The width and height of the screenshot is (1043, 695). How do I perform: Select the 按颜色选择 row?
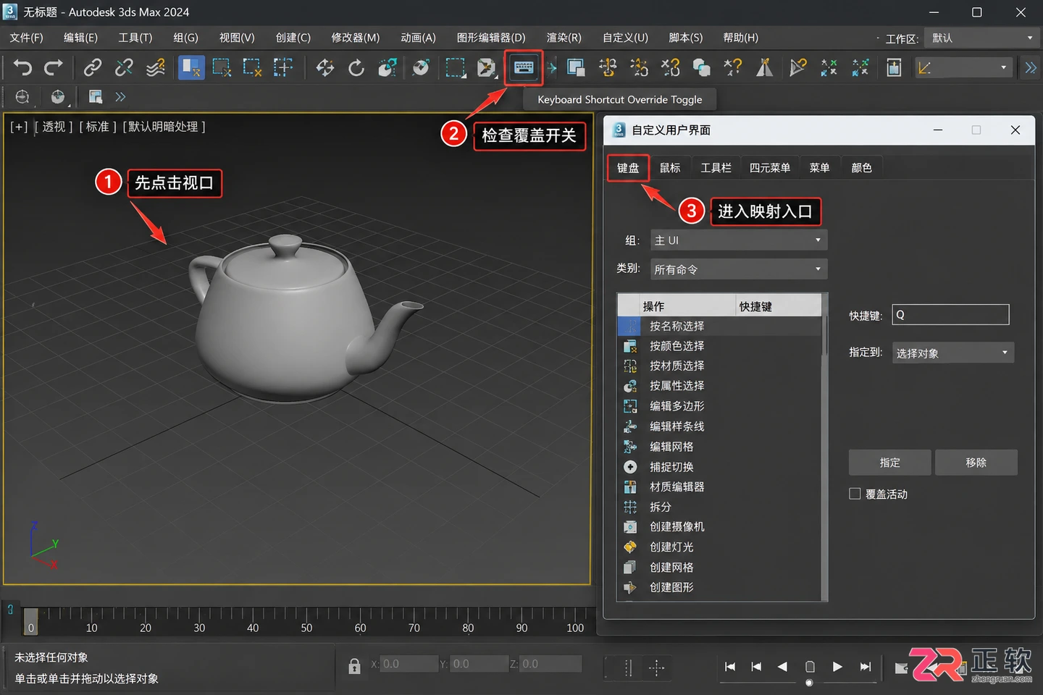pyautogui.click(x=719, y=346)
